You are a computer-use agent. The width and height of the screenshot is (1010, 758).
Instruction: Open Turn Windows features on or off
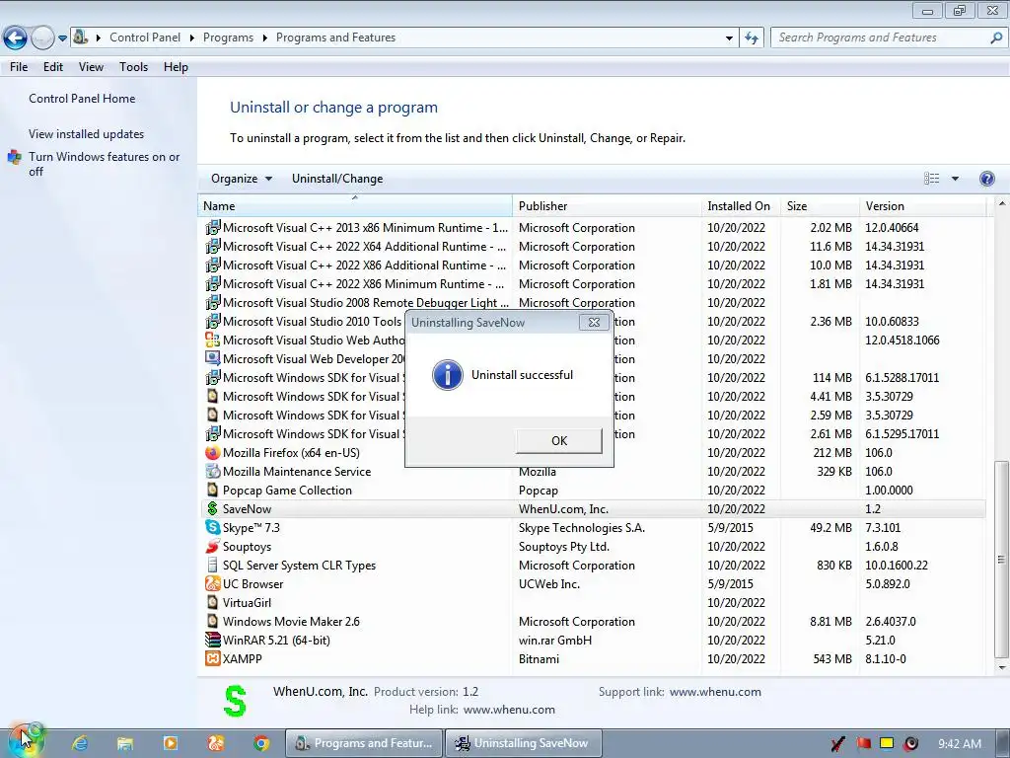point(104,164)
